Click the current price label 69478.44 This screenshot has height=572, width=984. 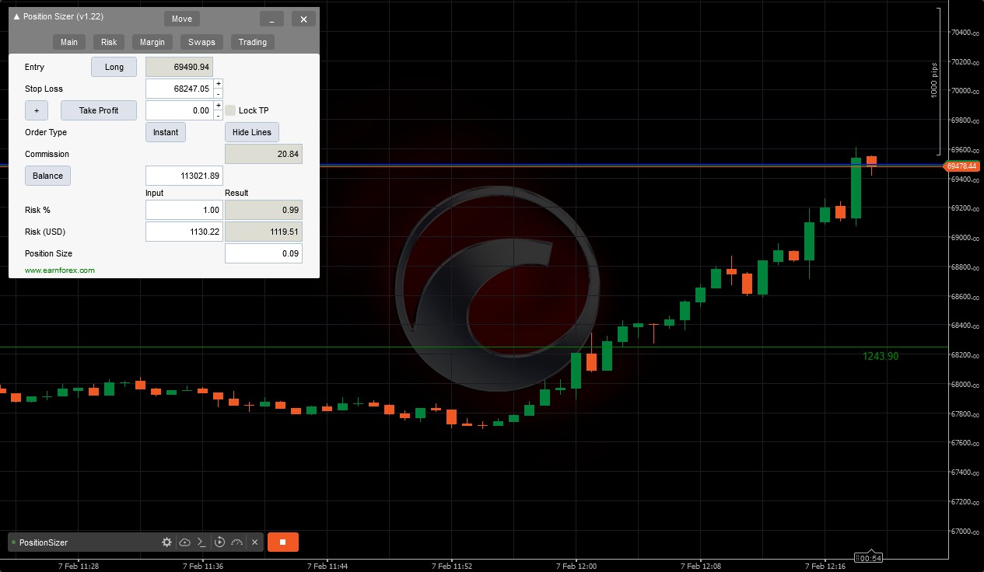point(962,166)
